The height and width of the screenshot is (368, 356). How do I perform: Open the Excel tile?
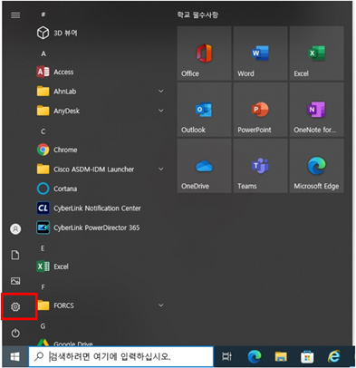(316, 53)
